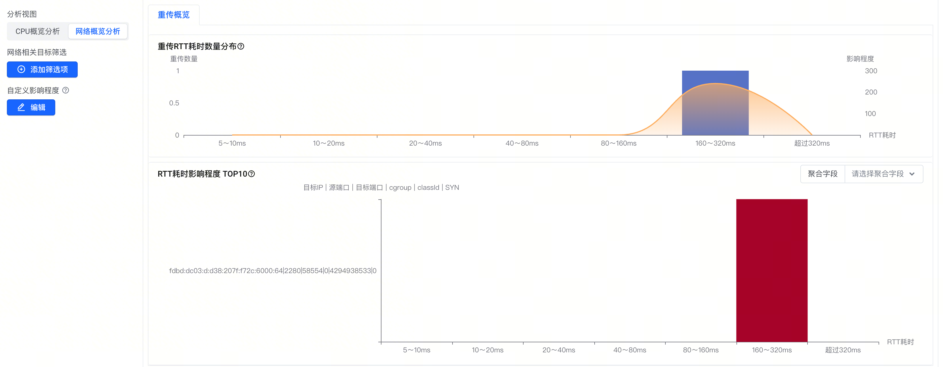Click the pencil icon in 编辑 button
Screen dimensions: 943x367
tap(21, 107)
